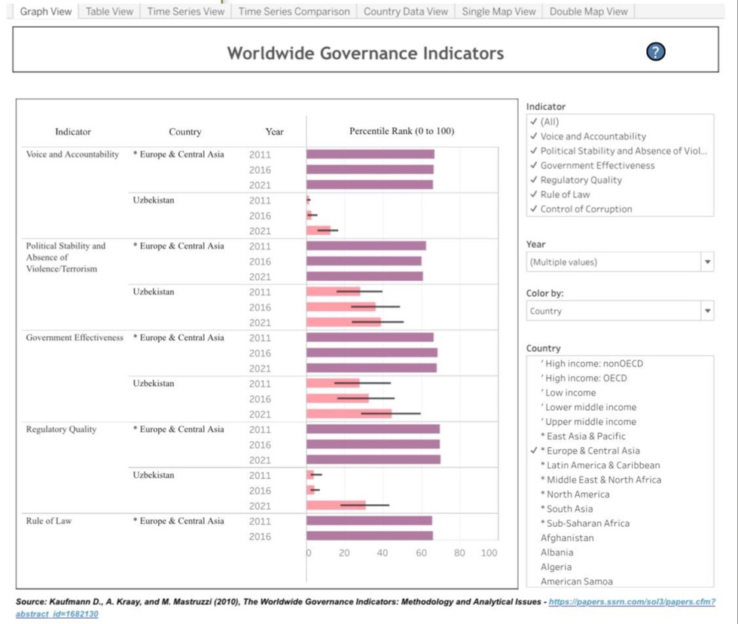738x624 pixels.
Task: Uncheck the (All) indicator checkbox
Action: (x=532, y=122)
